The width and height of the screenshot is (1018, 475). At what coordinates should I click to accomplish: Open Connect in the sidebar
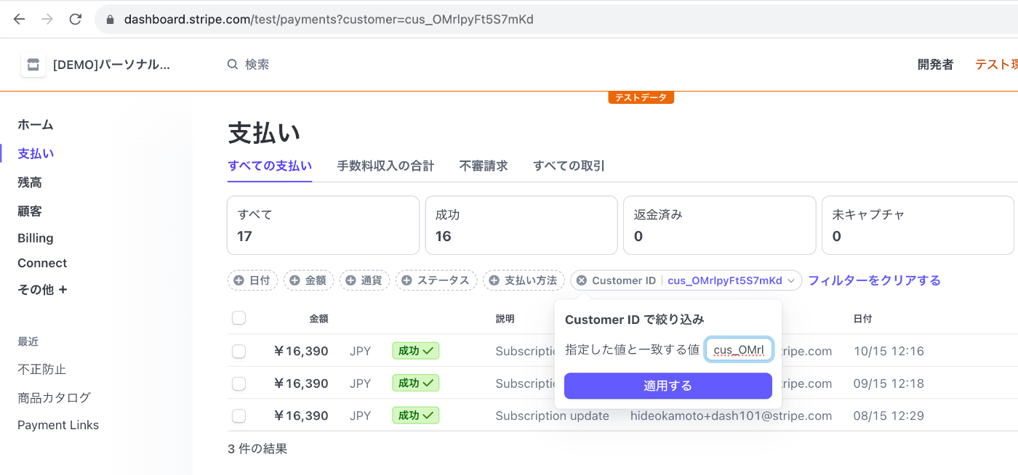(42, 263)
